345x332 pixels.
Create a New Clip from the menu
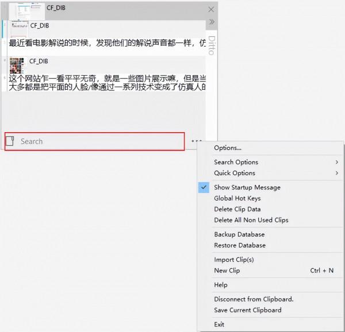[x=270, y=271]
